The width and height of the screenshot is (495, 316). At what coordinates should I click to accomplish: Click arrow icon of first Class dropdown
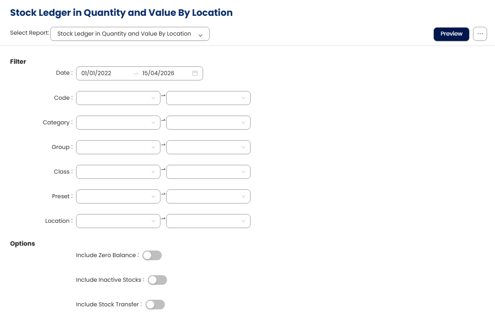[x=153, y=172]
